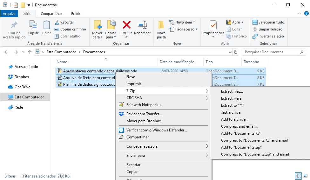Switch to the Exibir tab
The image size is (310, 180).
[x=76, y=14]
